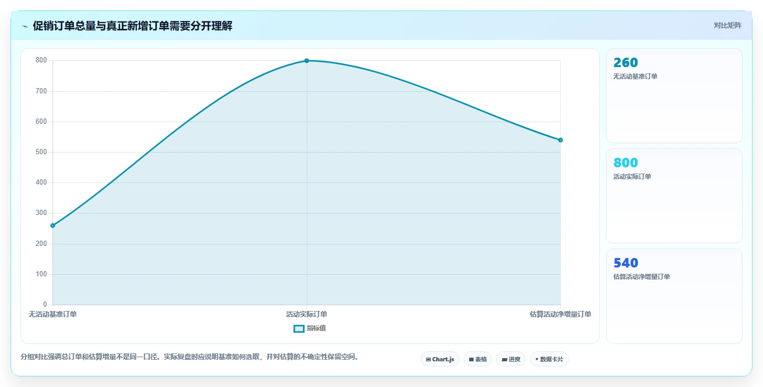Click the 估算活动净增量订单 card label
Screen dimensions: 763x387
642,277
